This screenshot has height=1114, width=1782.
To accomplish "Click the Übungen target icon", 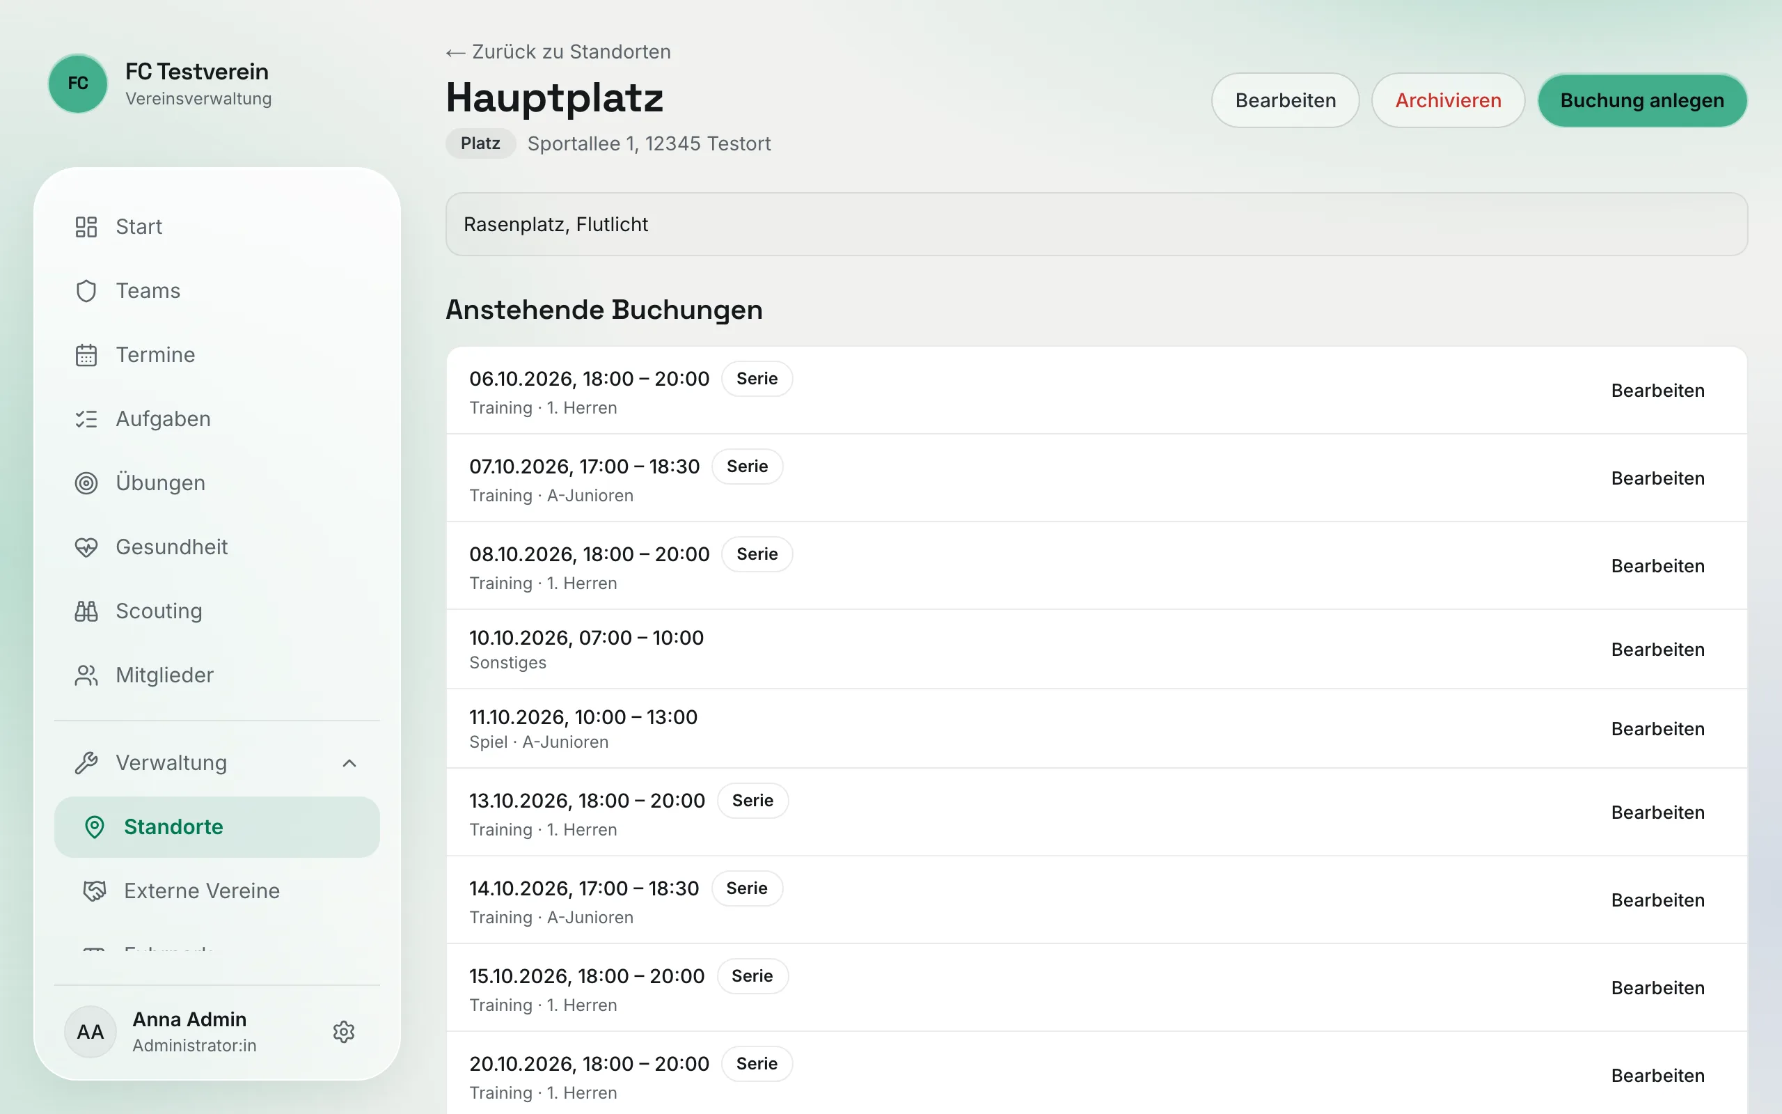I will coord(86,483).
